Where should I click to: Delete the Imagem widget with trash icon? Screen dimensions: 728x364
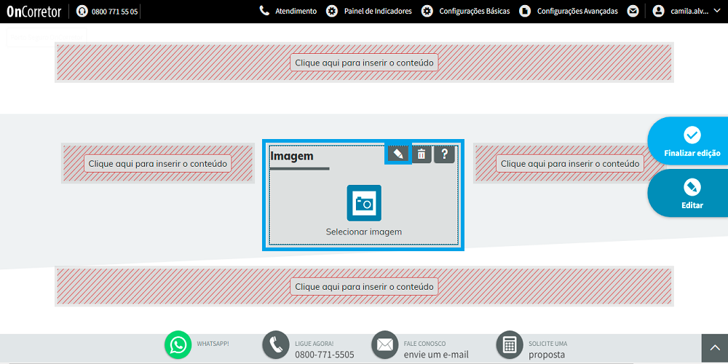[422, 154]
